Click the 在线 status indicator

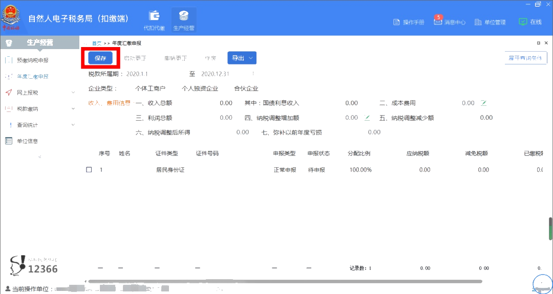tap(530, 22)
